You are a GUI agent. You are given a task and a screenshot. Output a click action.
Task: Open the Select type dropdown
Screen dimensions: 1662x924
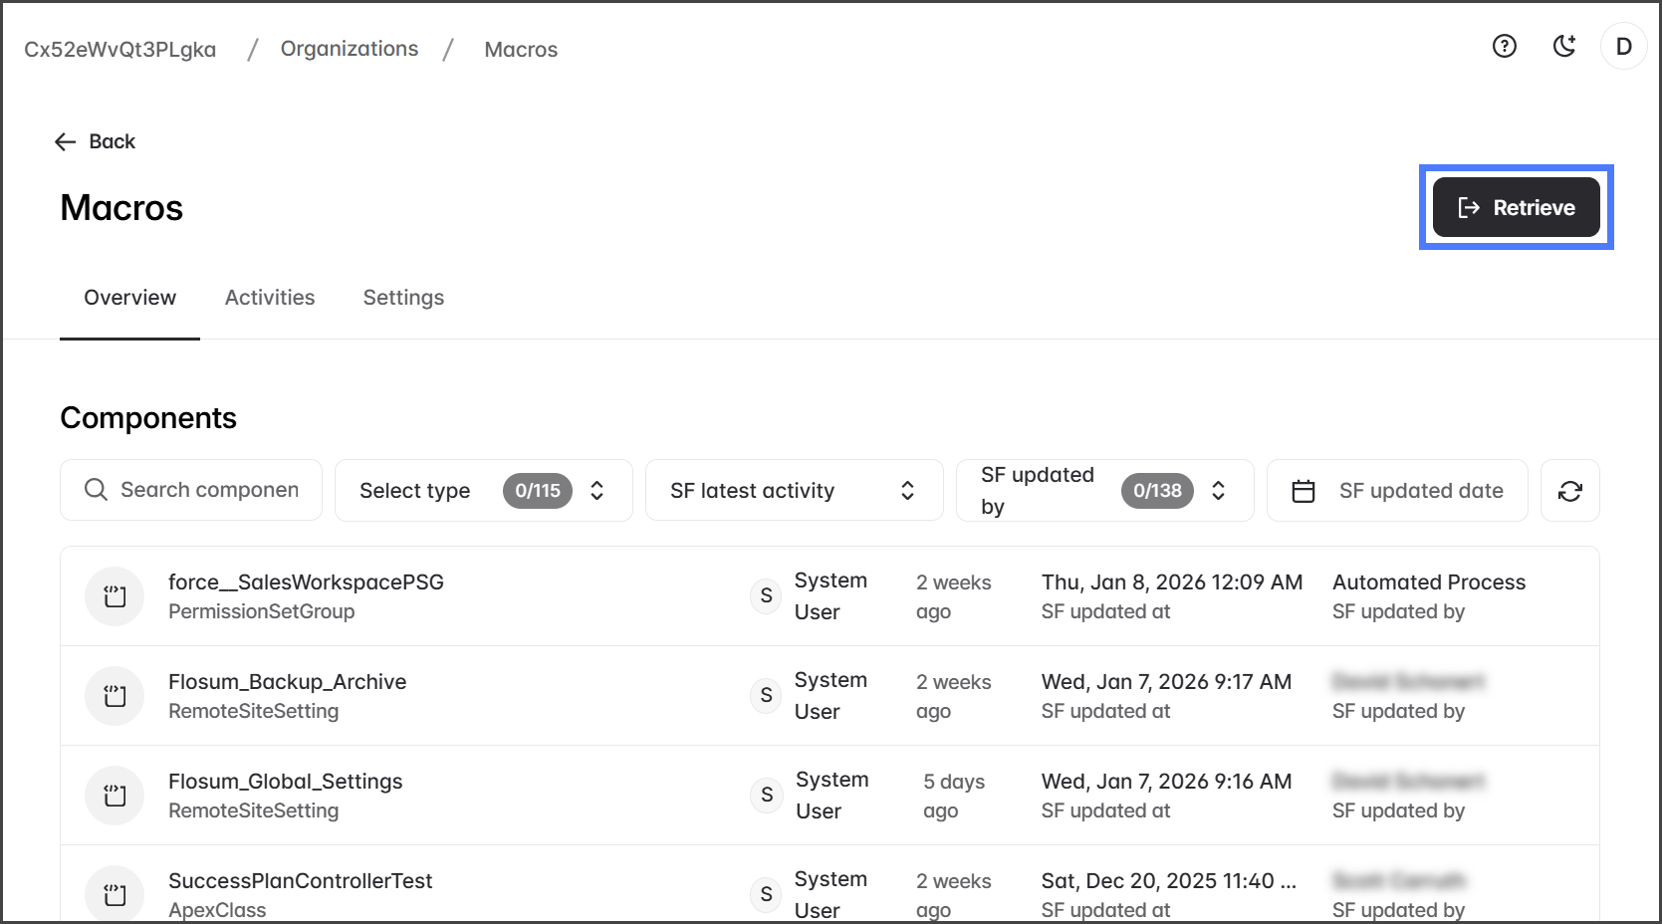(x=483, y=491)
